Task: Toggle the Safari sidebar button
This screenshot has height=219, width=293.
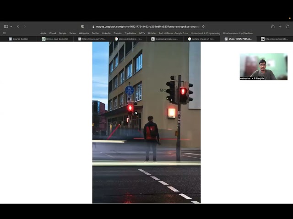Action: (x=6, y=26)
